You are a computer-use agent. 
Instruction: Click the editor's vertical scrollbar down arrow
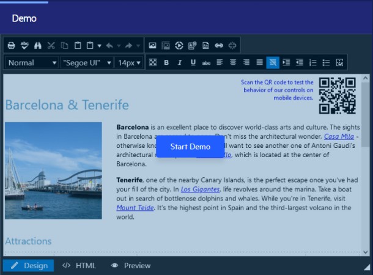click(x=366, y=251)
